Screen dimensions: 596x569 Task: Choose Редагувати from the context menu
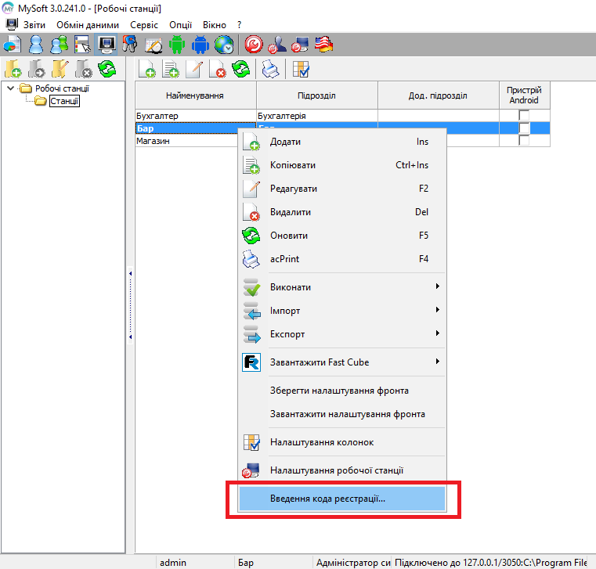(x=342, y=189)
